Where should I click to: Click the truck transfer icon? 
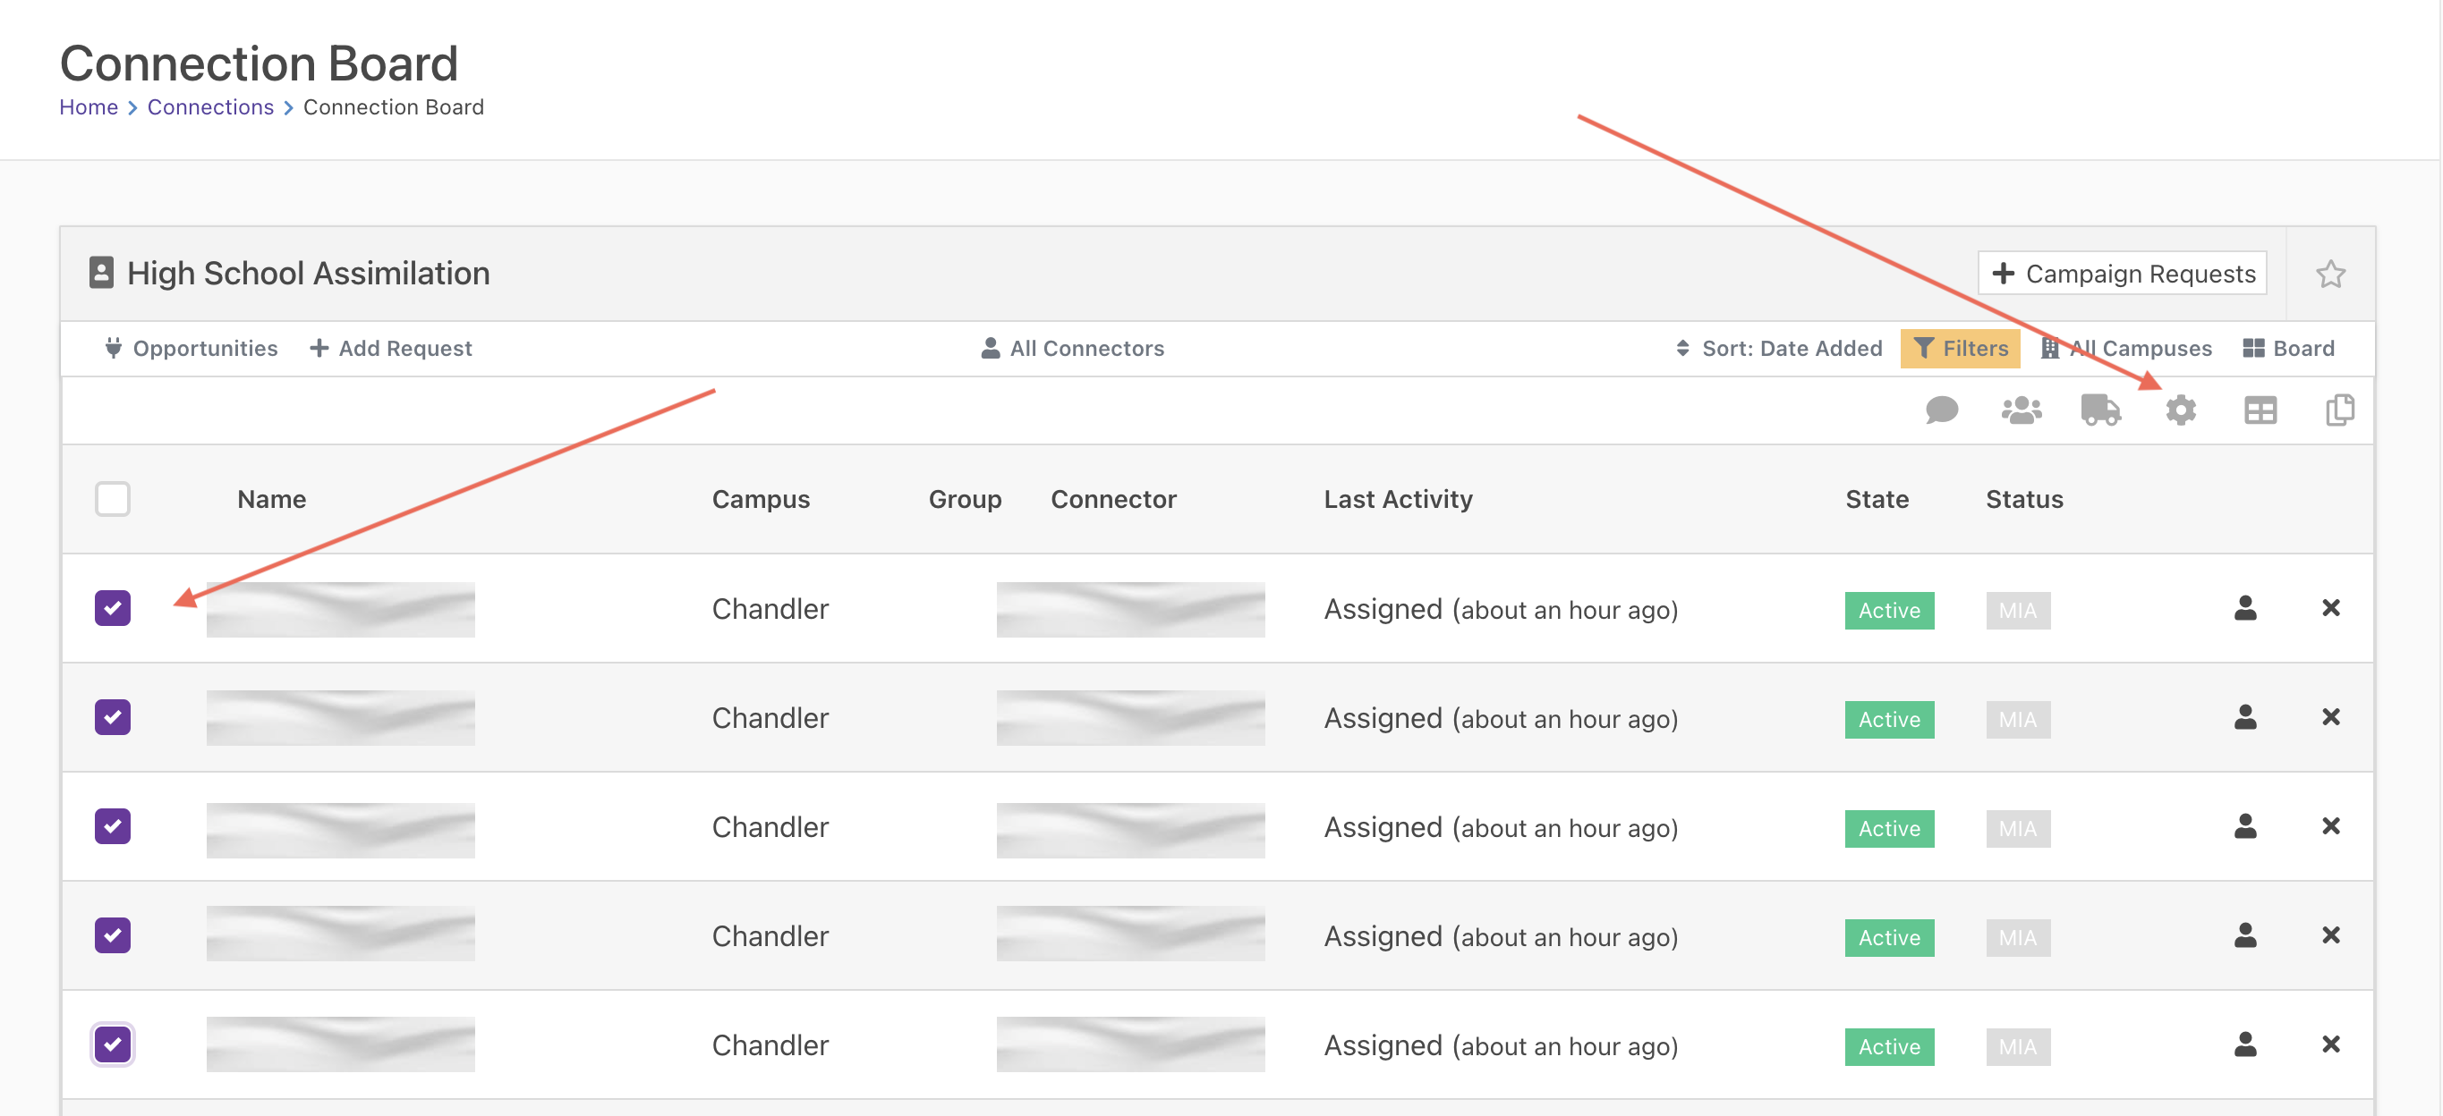[2100, 410]
